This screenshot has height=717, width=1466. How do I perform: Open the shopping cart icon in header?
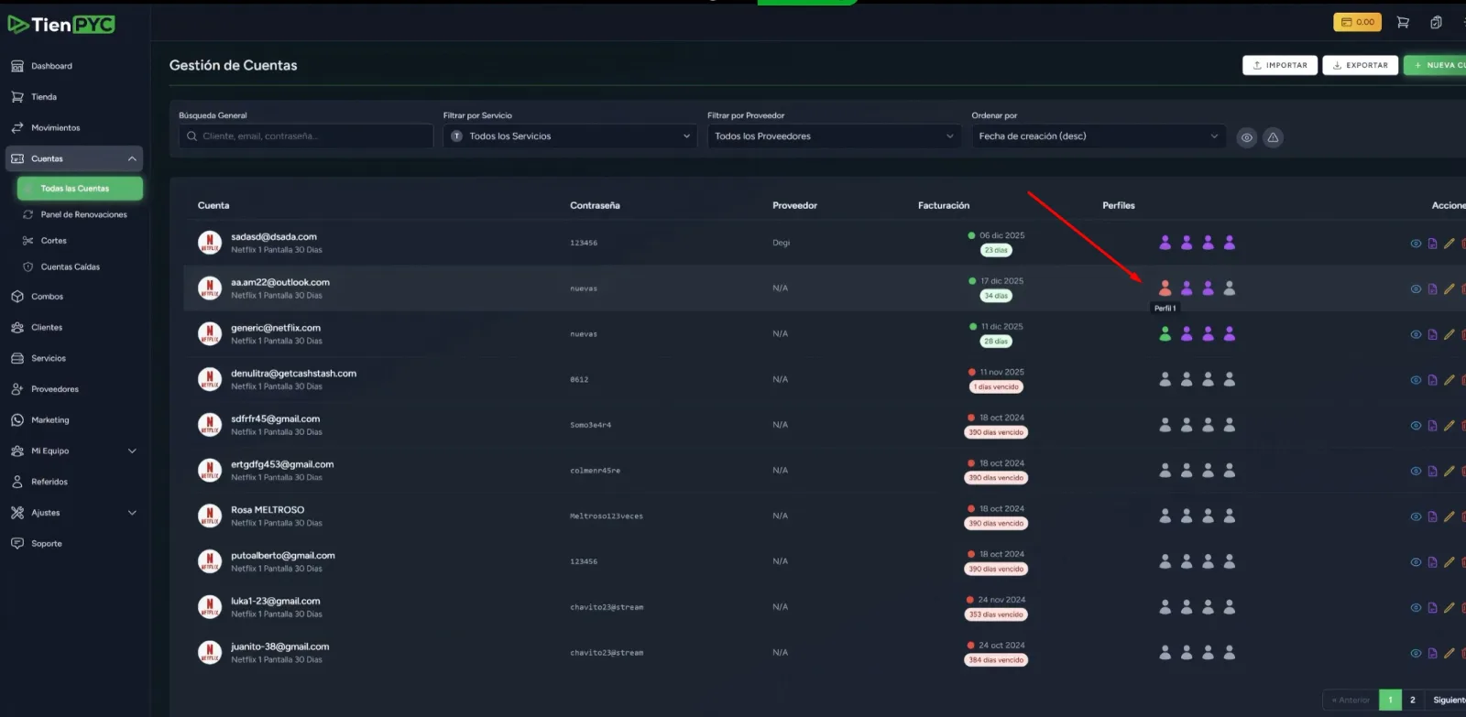coord(1403,22)
